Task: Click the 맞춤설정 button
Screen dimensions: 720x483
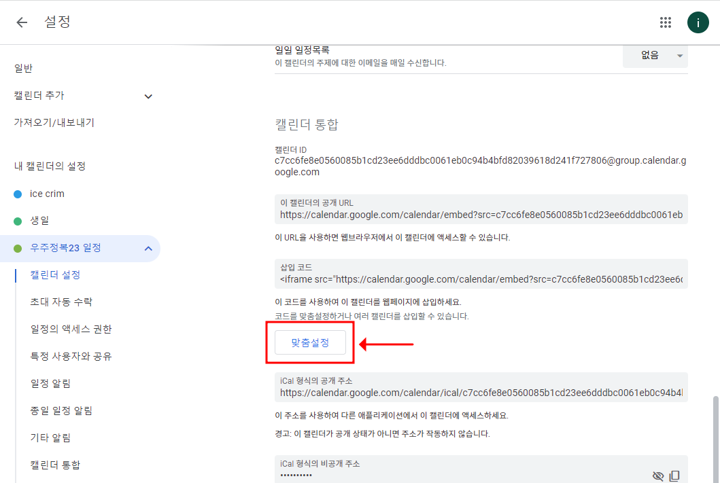Action: (310, 343)
